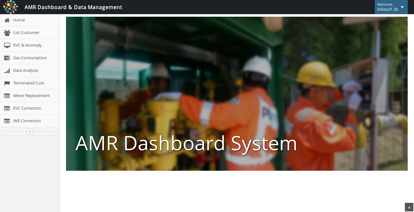Click the EVC & Anomaly monitor icon

(7, 45)
